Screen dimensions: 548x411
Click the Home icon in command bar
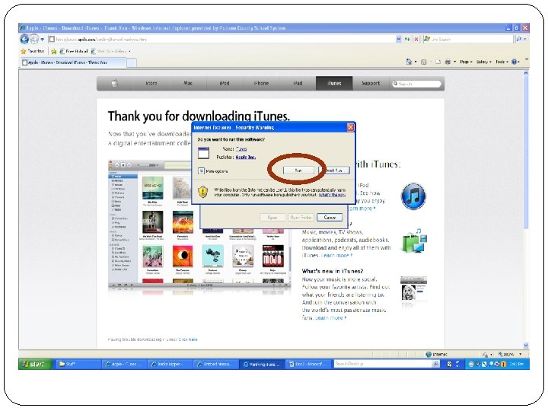(409, 62)
